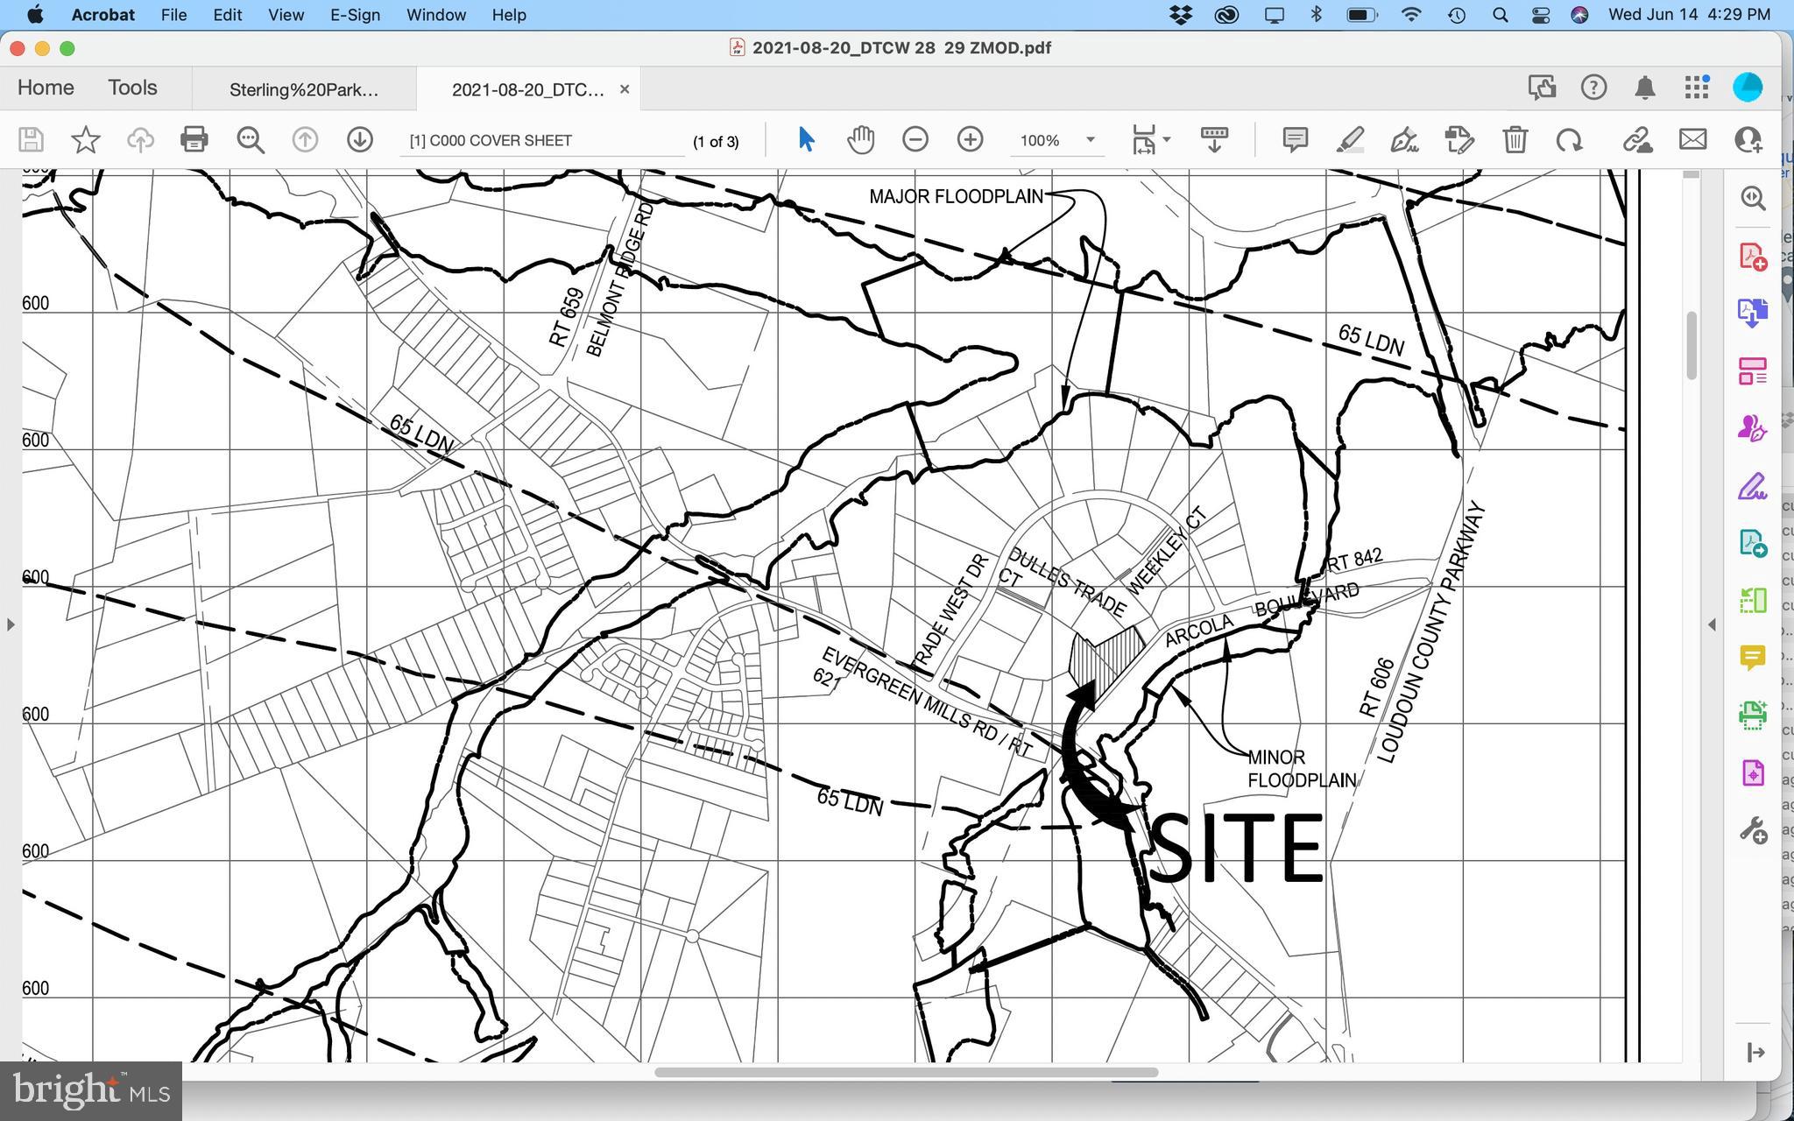This screenshot has height=1121, width=1794.
Task: Click the Zoom in plus icon
Action: click(x=970, y=140)
